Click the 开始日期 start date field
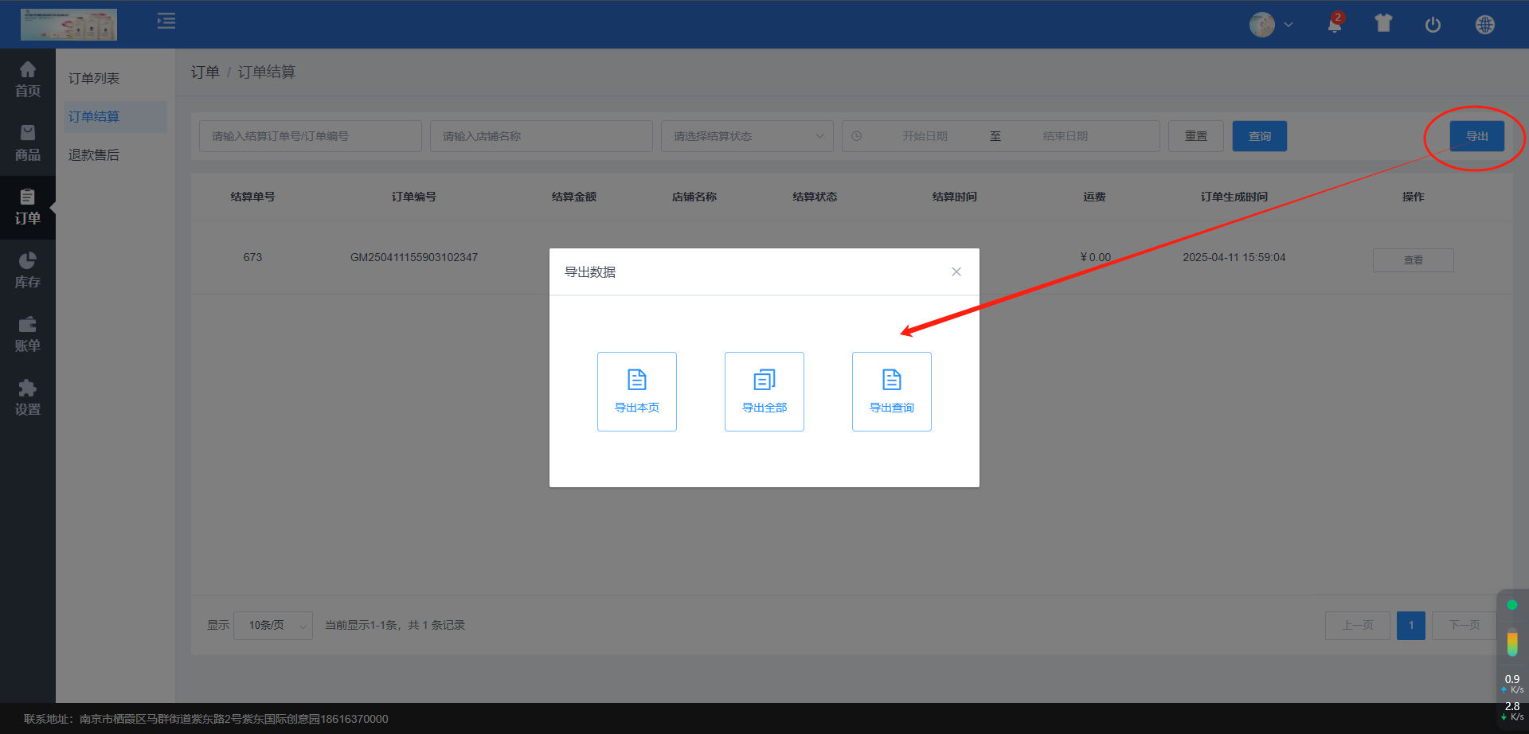The image size is (1529, 734). coord(925,136)
